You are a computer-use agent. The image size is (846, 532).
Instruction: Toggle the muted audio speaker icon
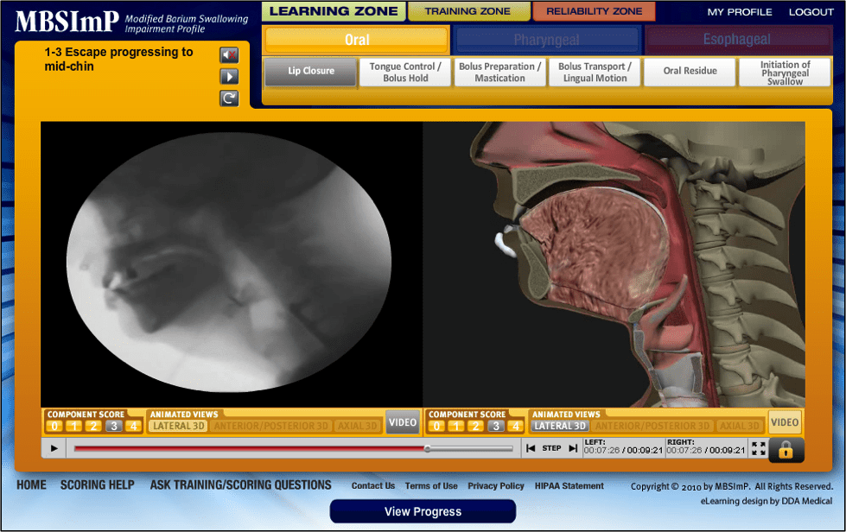229,55
